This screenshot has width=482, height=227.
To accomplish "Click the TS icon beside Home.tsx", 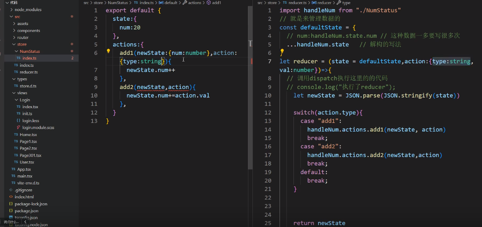I will tap(17, 134).
